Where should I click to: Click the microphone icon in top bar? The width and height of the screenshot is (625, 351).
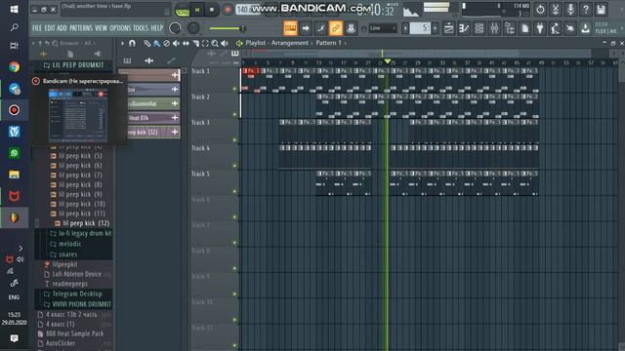click(x=570, y=9)
